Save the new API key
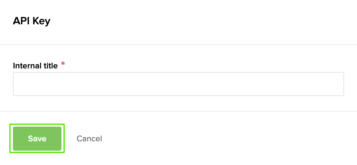Screen dimensions: 357x165 tap(37, 138)
